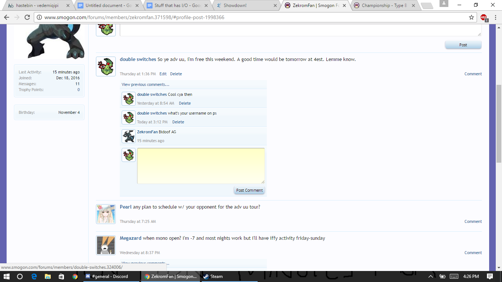502x282 pixels.
Task: Show hidden system tray icons
Action: point(431,276)
